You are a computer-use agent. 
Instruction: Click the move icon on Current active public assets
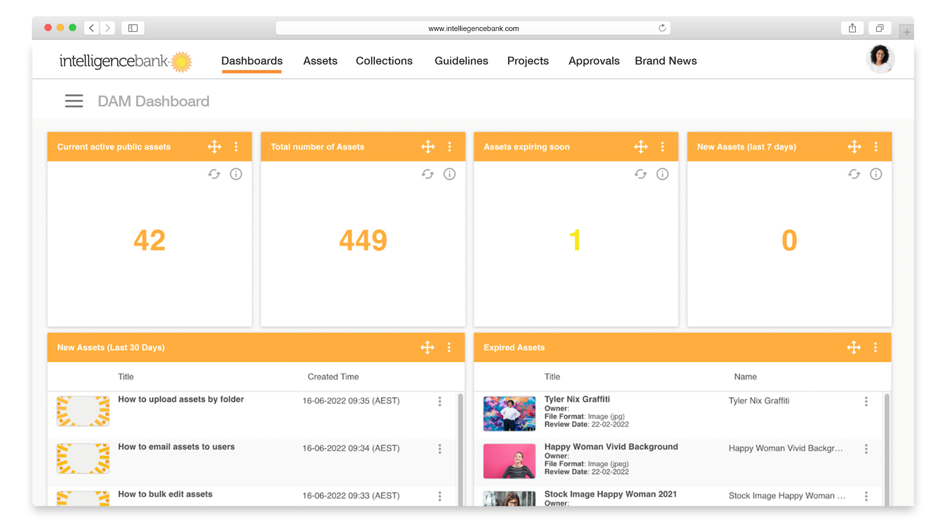tap(214, 146)
